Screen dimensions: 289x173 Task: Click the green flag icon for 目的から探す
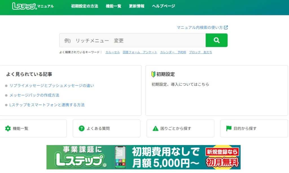(x=229, y=128)
